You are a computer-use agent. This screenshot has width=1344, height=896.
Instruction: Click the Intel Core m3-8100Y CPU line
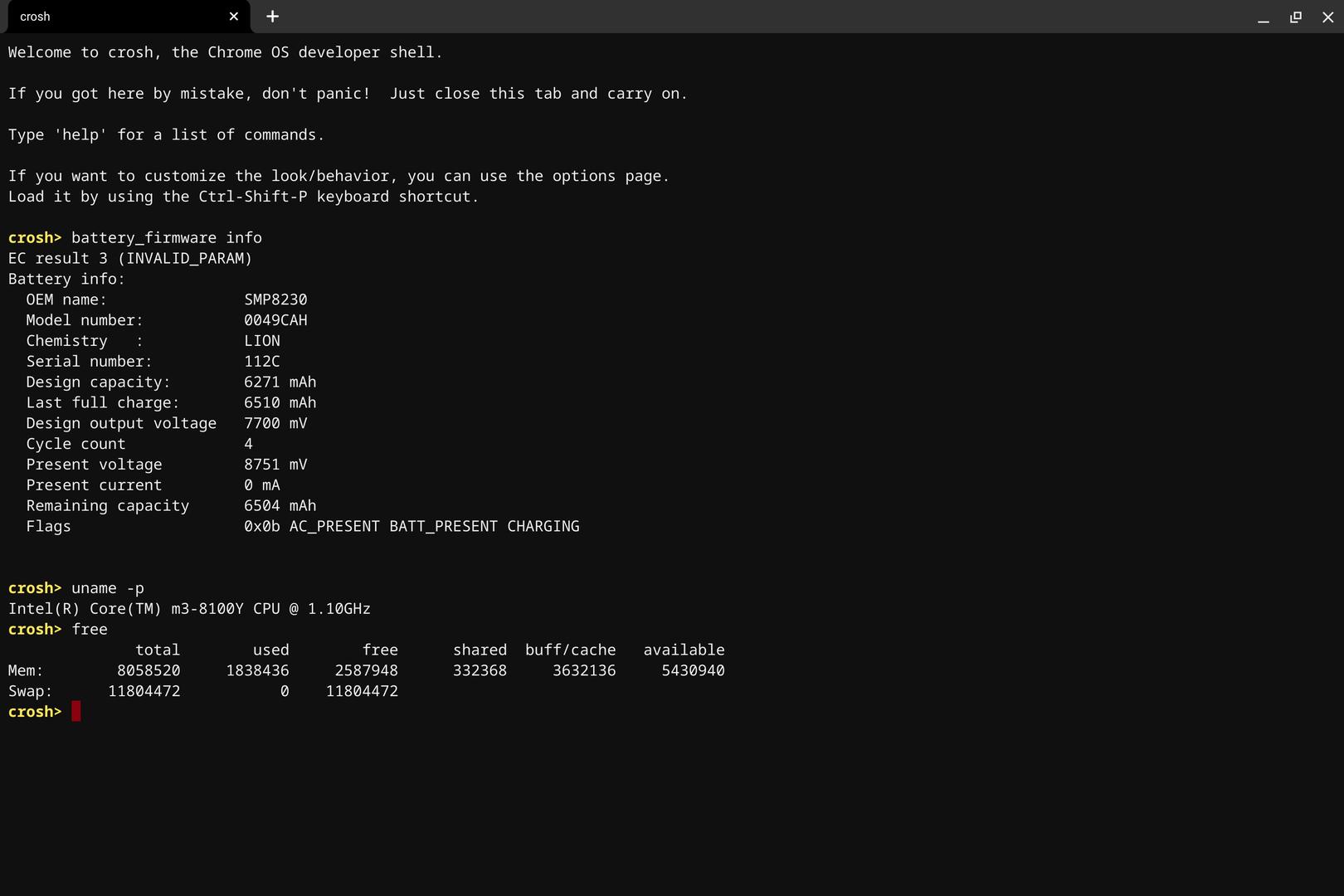pyautogui.click(x=189, y=609)
